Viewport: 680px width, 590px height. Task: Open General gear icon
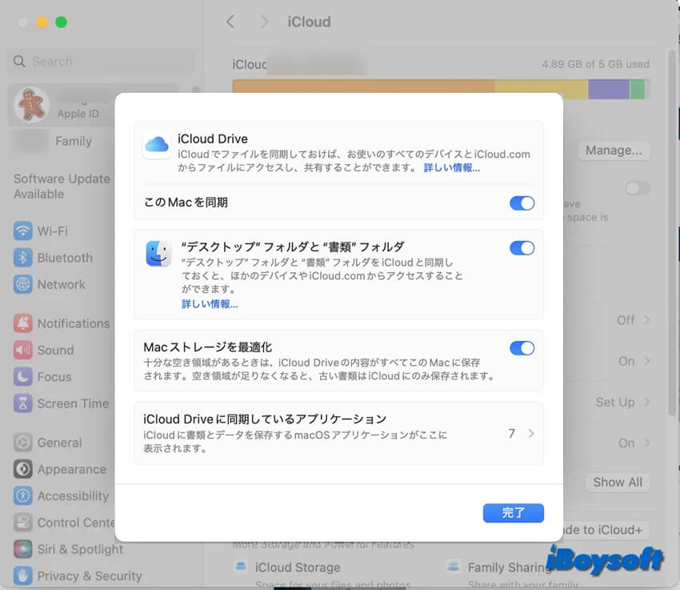(x=22, y=443)
